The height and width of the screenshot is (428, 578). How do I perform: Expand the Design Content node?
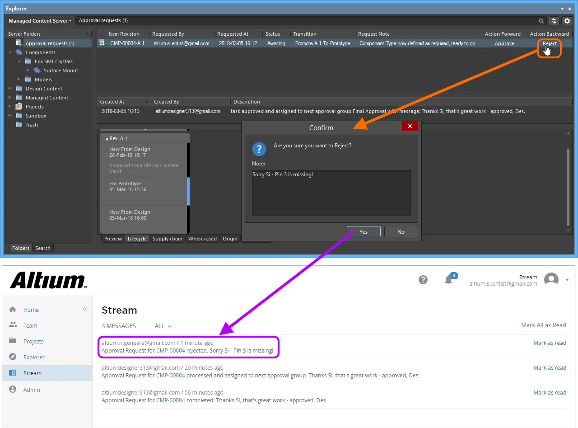(x=10, y=89)
